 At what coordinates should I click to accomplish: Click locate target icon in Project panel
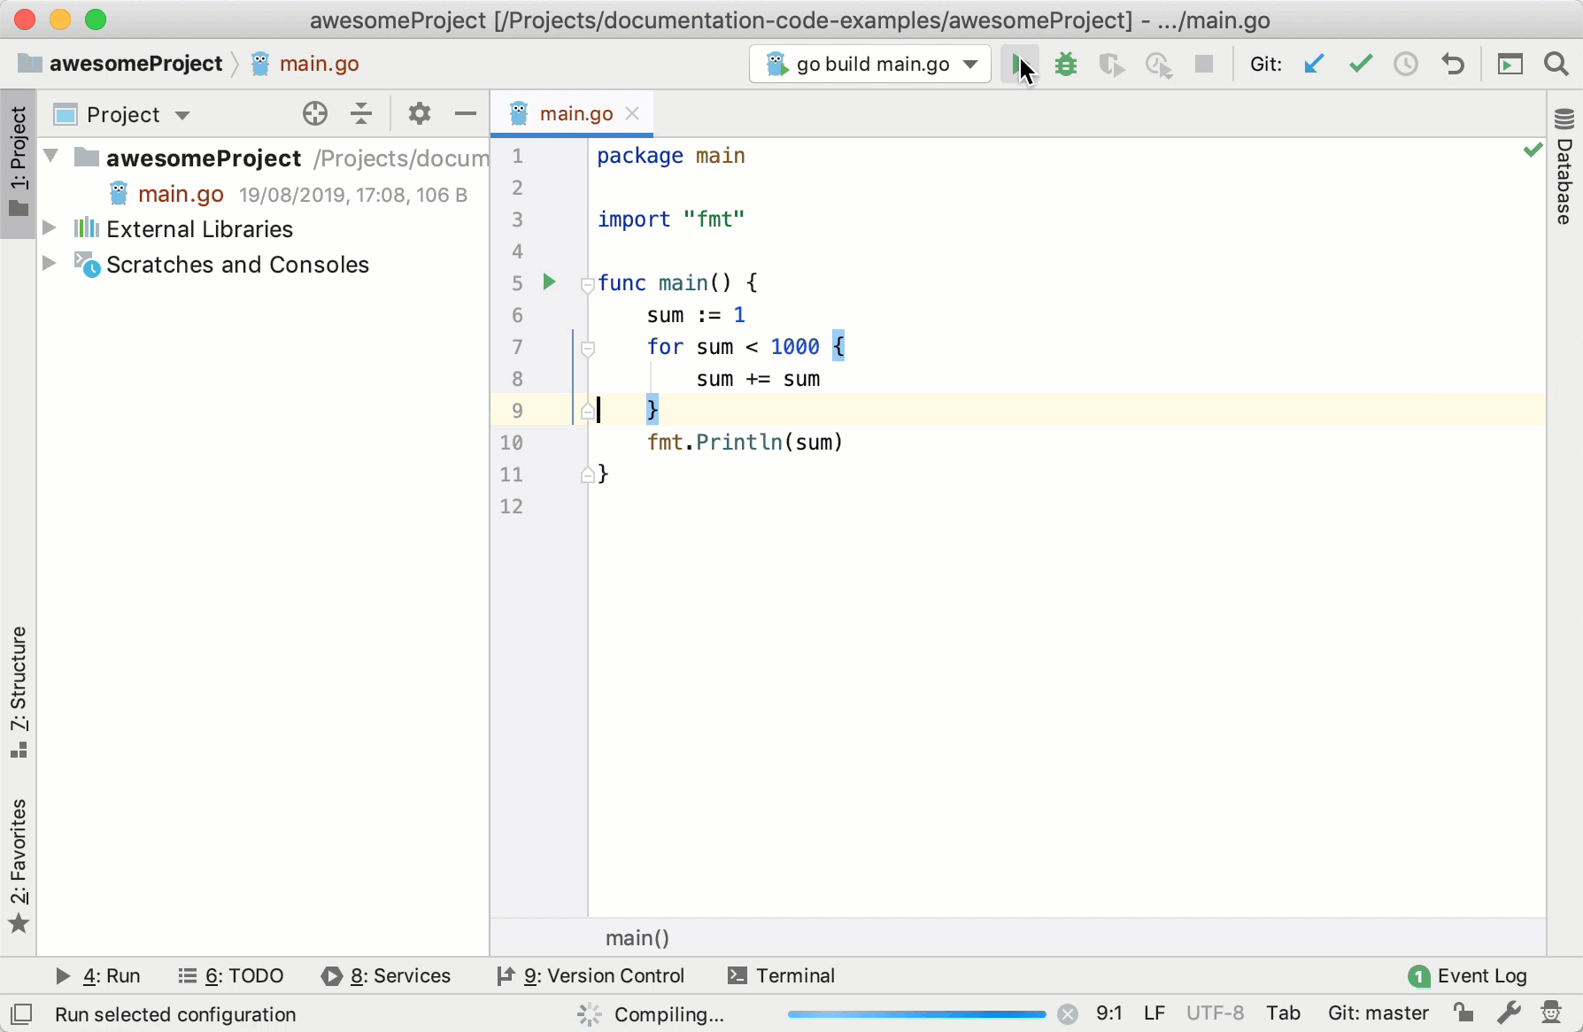coord(314,114)
